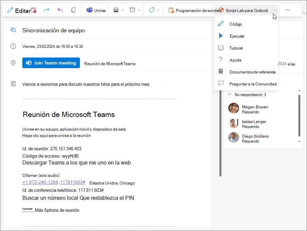Click the clock icon beside date
The width and height of the screenshot is (307, 231).
pyautogui.click(x=13, y=46)
